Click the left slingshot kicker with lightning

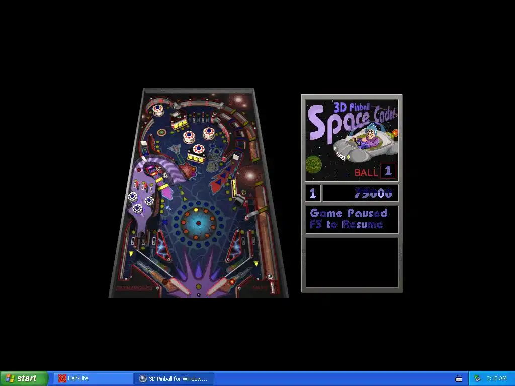[163, 246]
